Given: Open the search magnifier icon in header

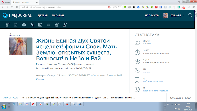Looking at the screenshot, I should [x=190, y=15].
